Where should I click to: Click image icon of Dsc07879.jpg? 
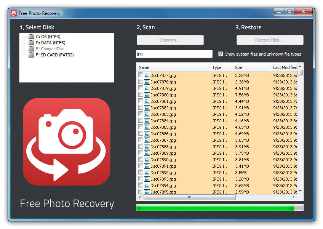pos(147,88)
